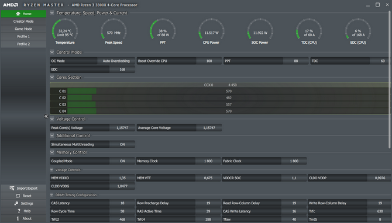Viewport: 392px width, 223px height.
Task: Click CLDO VDDG value 1,0477
Action: tap(122, 186)
